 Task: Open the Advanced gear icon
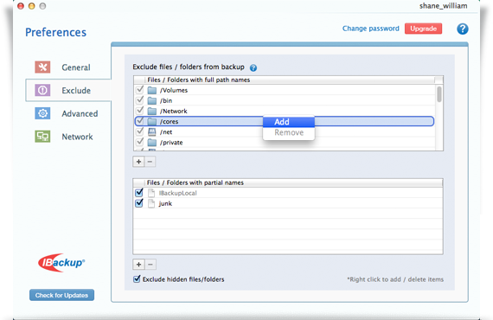pyautogui.click(x=42, y=113)
